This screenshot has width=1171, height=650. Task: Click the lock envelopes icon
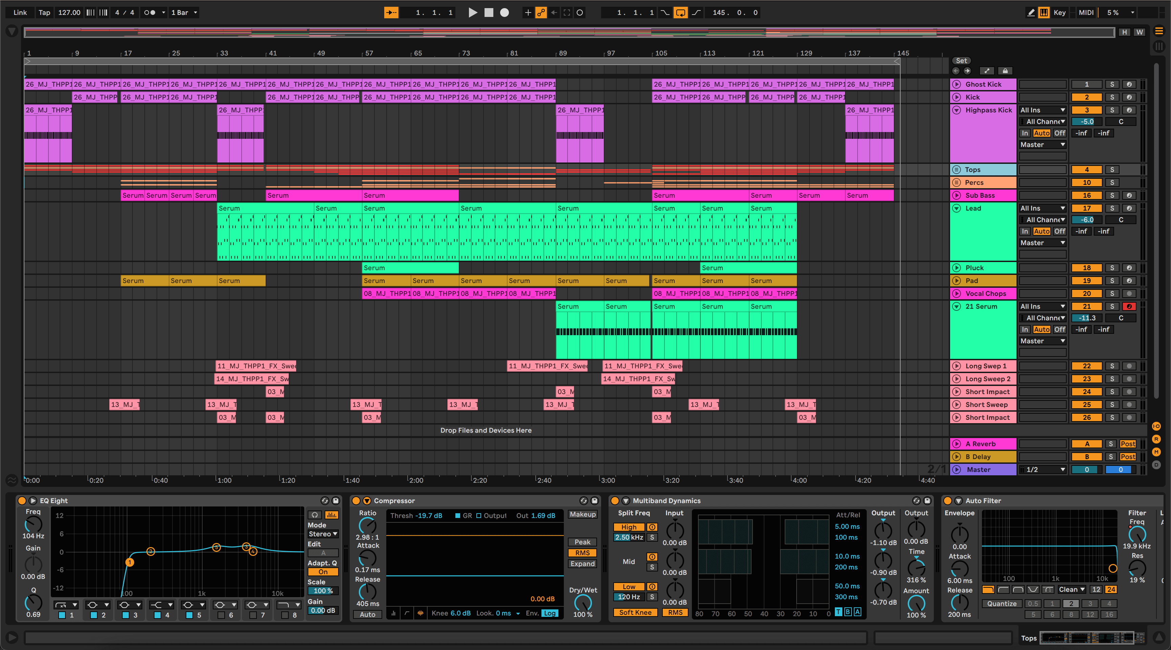[1005, 71]
